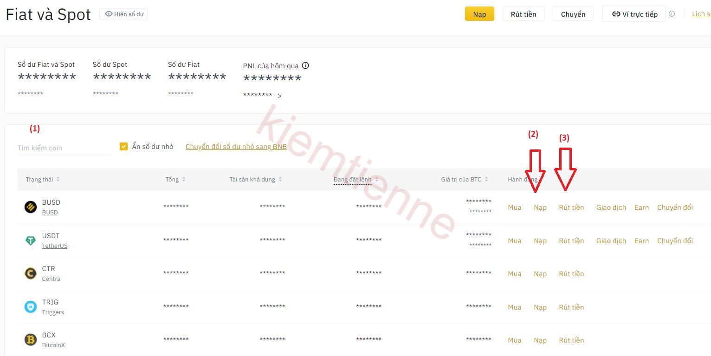Click the USDT Tether logo icon
This screenshot has width=711, height=356.
coord(30,240)
